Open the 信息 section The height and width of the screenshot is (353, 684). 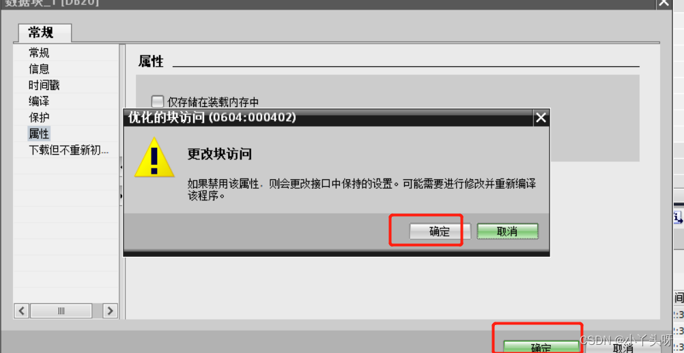[39, 69]
